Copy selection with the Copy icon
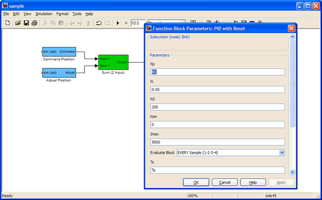 tap(53, 23)
